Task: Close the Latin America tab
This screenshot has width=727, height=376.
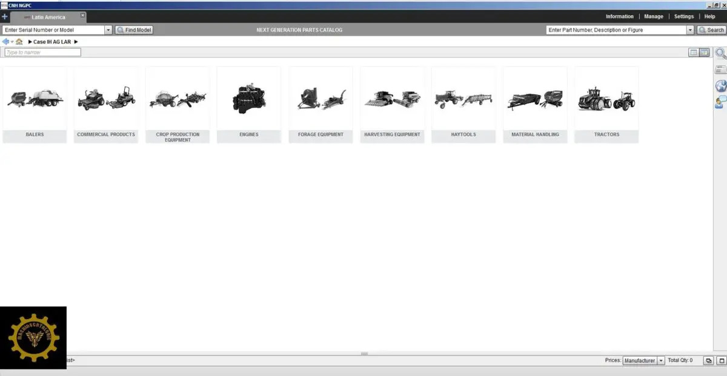Action: coord(83,15)
